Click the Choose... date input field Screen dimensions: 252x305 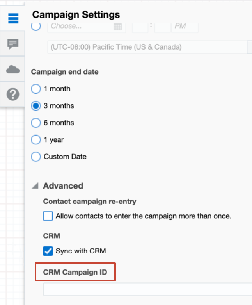pos(80,27)
